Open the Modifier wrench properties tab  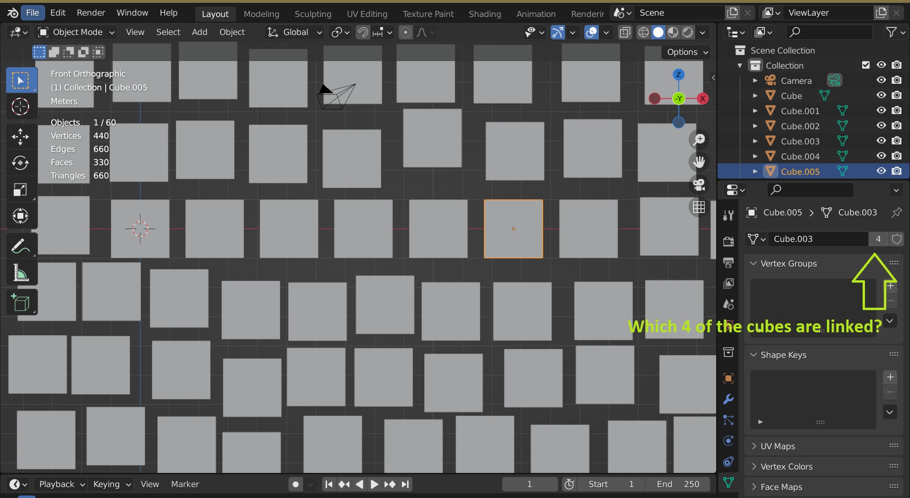(x=728, y=399)
